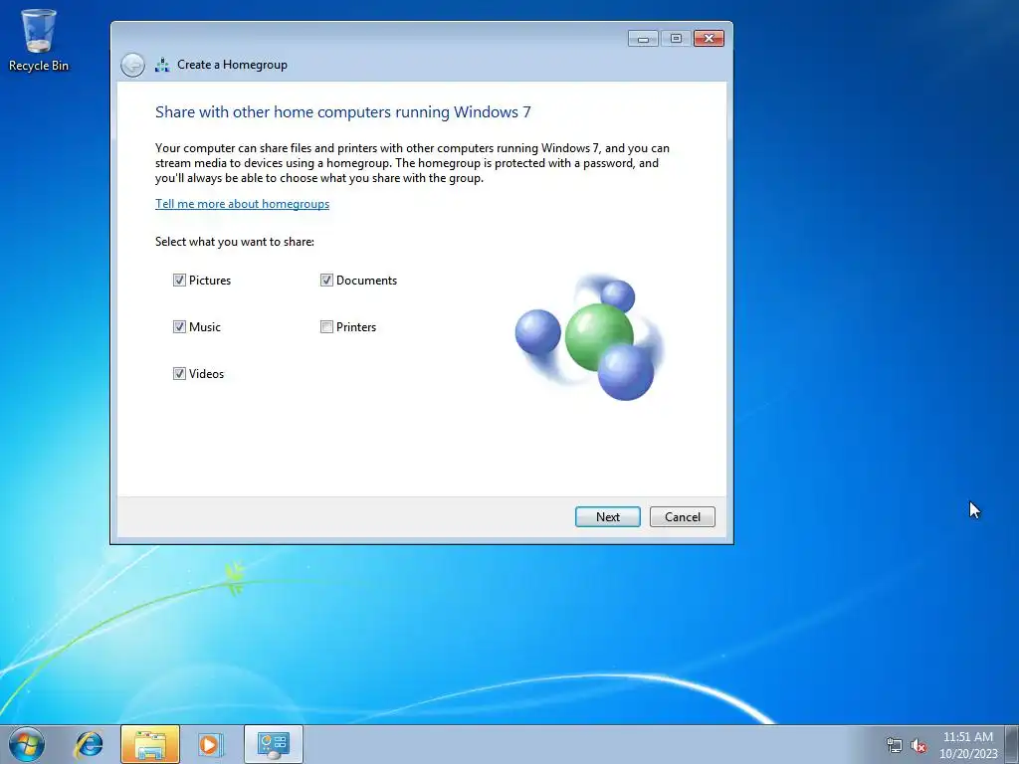Close the Create a Homegroup window

coord(709,39)
